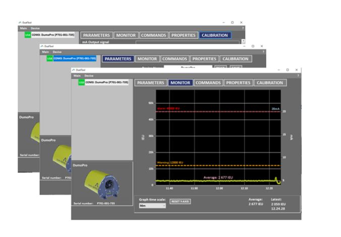341x237 pixels.
Task: Open Main menu in the middle window
Action: (45, 52)
